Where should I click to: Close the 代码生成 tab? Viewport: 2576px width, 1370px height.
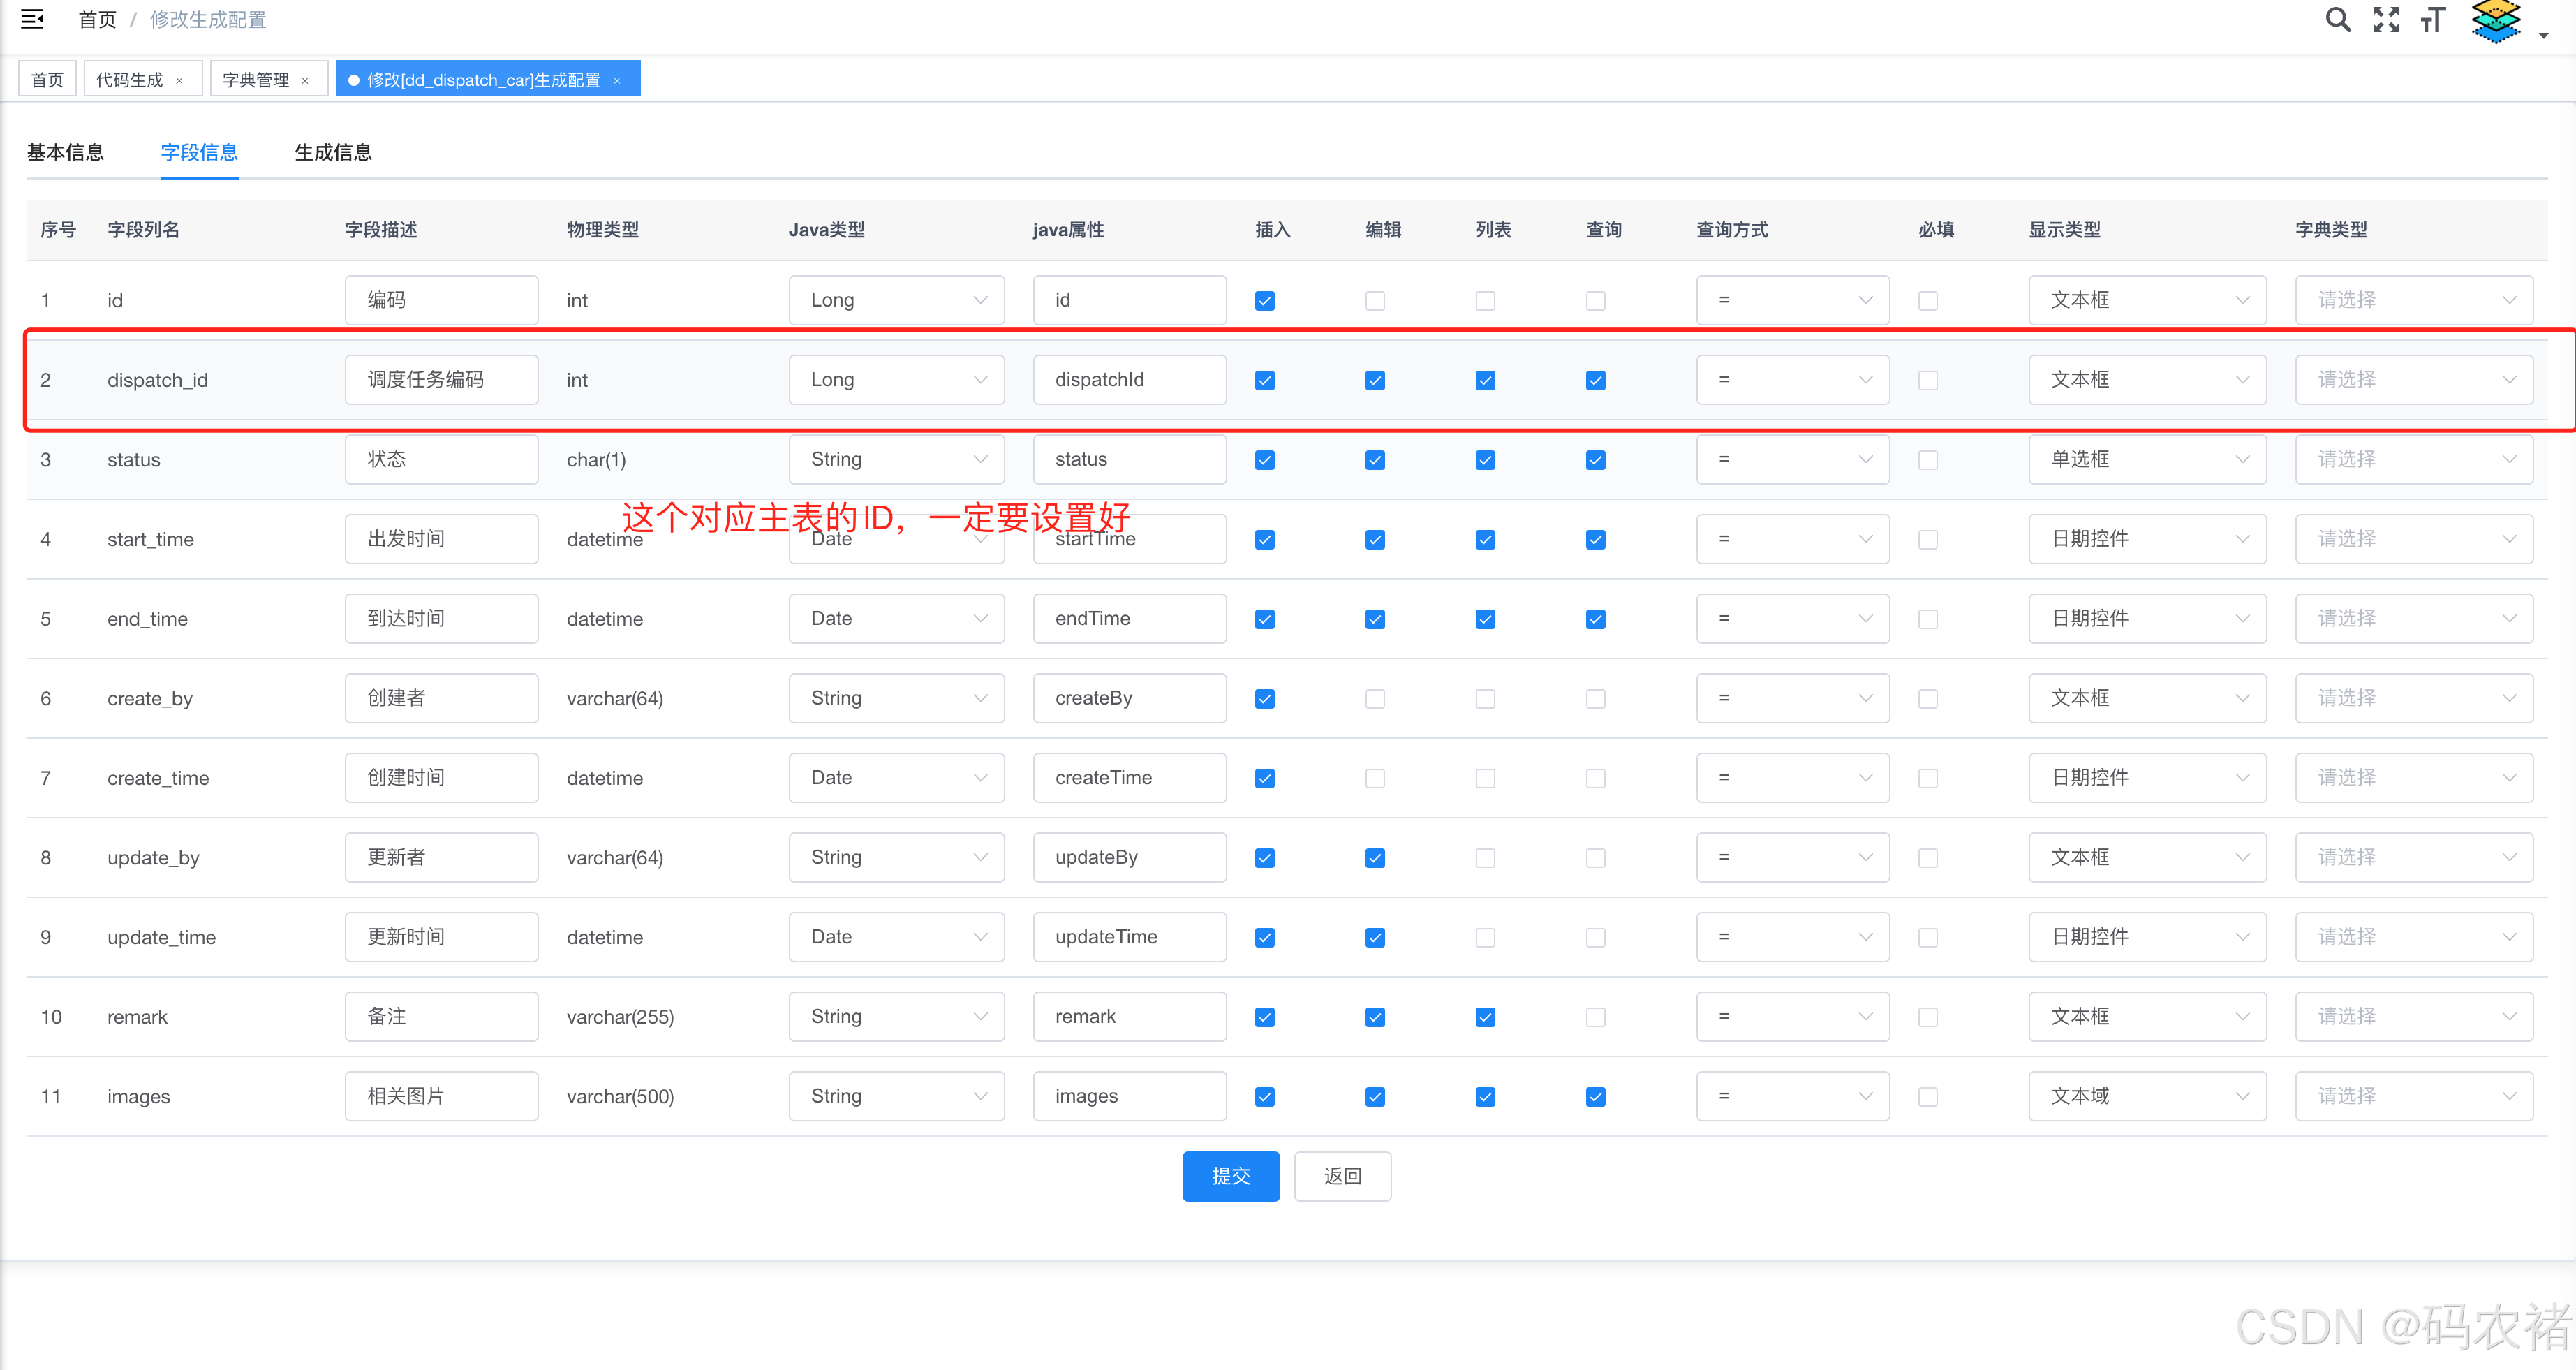pyautogui.click(x=179, y=81)
